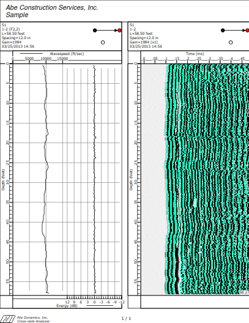Click the -12 value on Energy axis

tap(122, 302)
